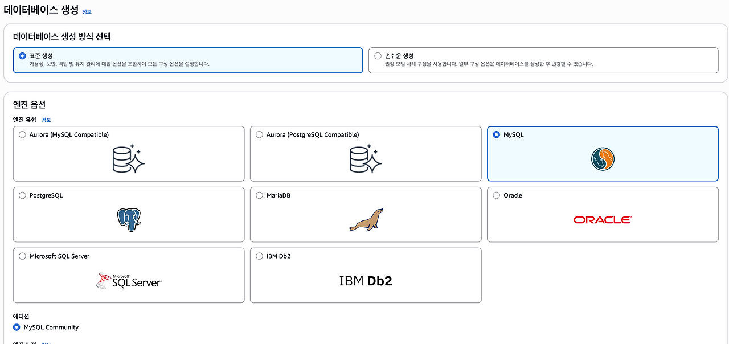Pick the Oracle engine radio button

497,195
